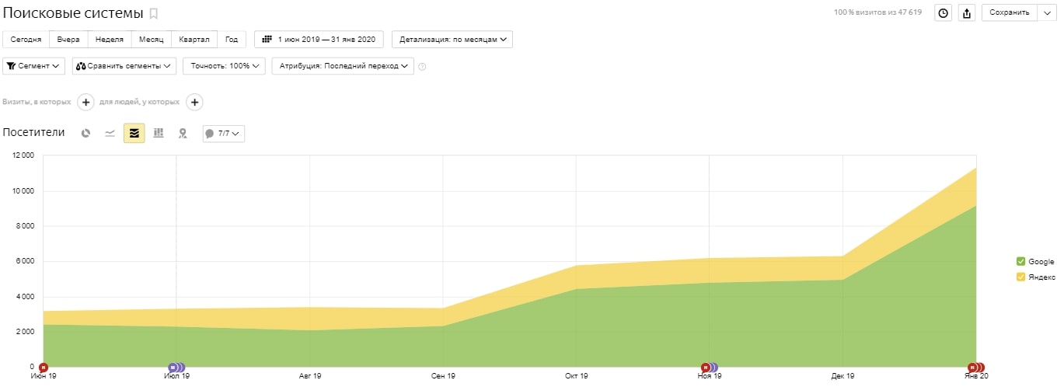This screenshot has width=1064, height=387.
Task: Select the stacked area chart view
Action: coord(134,134)
